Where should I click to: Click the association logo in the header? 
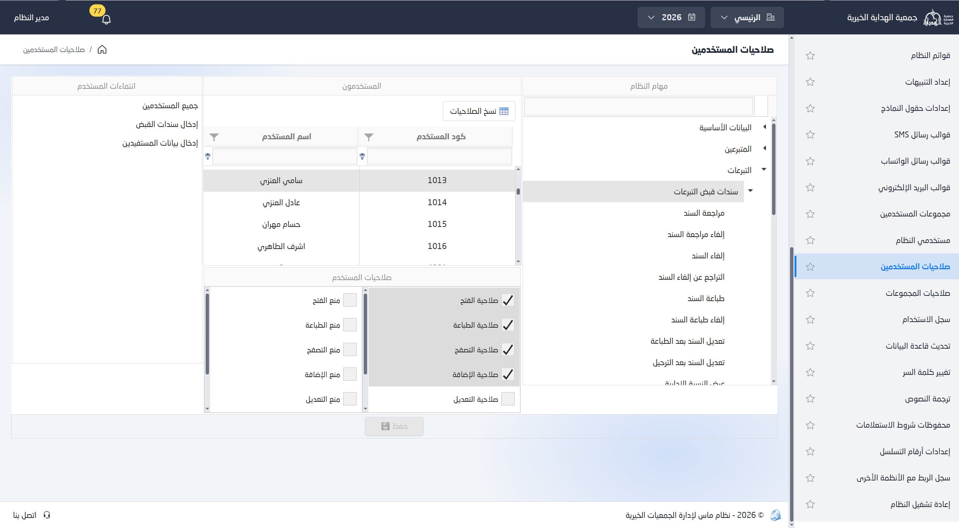[938, 18]
